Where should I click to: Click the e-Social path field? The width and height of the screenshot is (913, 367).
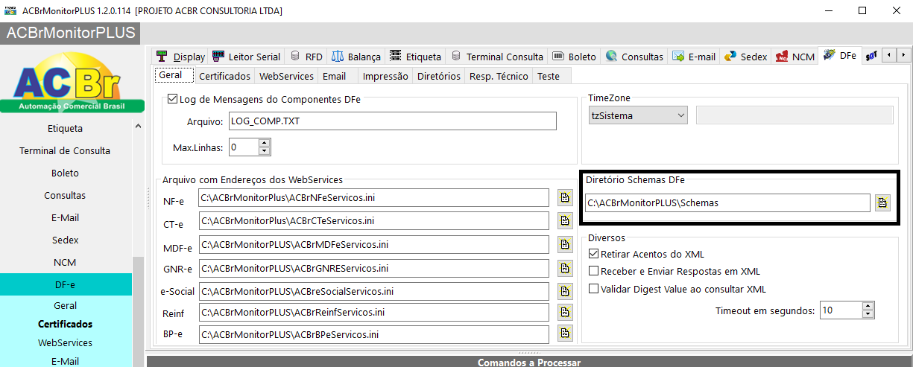tap(374, 291)
